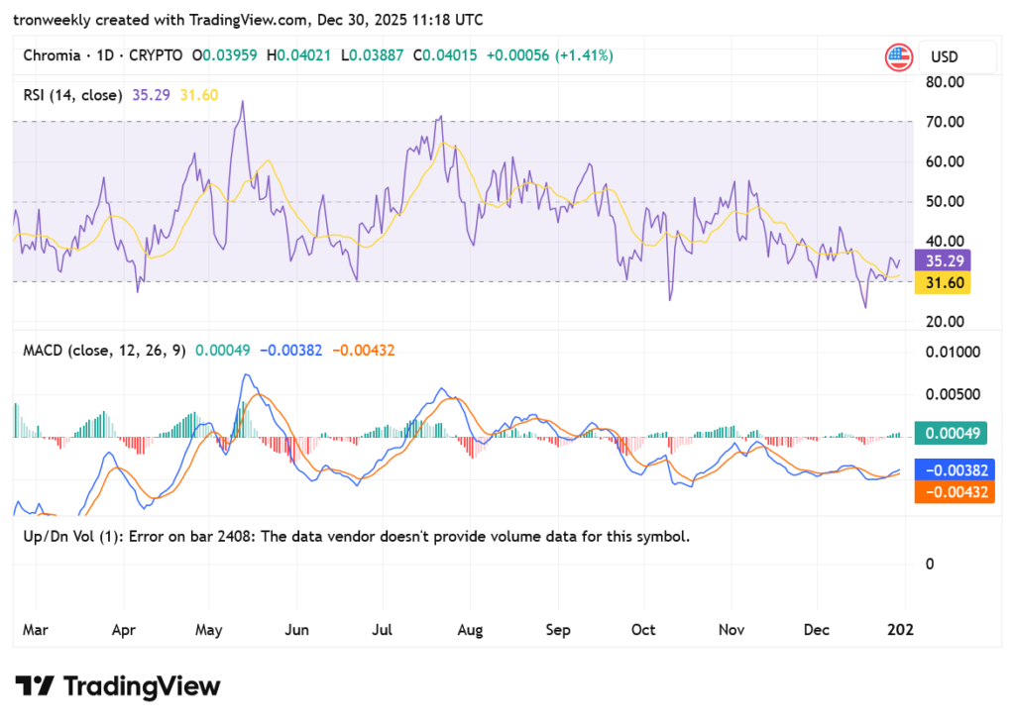
Task: Click the open price O0.03959 value
Action: click(224, 55)
